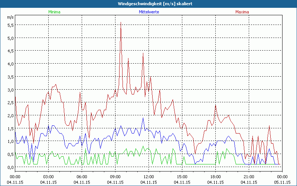Click the 03:00 time axis label

48,177
